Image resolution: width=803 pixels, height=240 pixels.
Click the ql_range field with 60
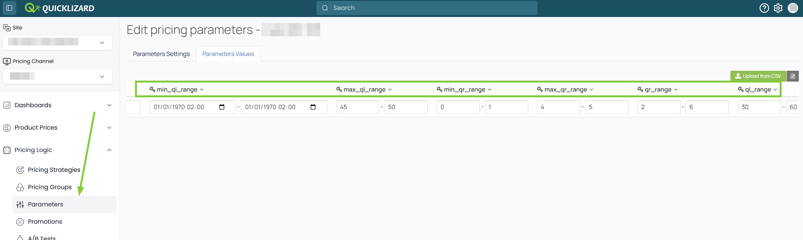point(792,107)
